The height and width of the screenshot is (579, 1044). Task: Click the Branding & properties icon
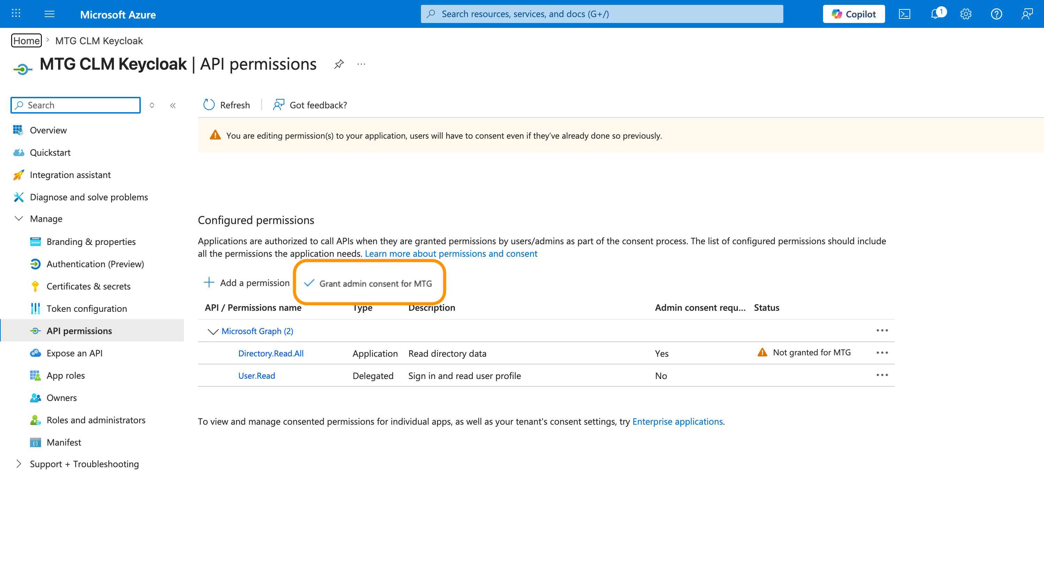35,241
